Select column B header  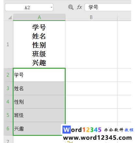coord(91,17)
